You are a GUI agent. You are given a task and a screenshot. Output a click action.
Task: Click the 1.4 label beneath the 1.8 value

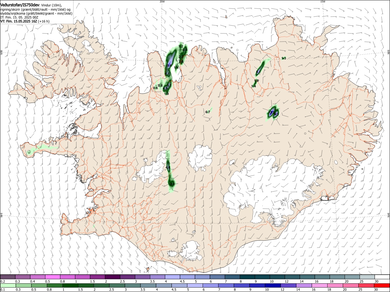(x=254, y=86)
